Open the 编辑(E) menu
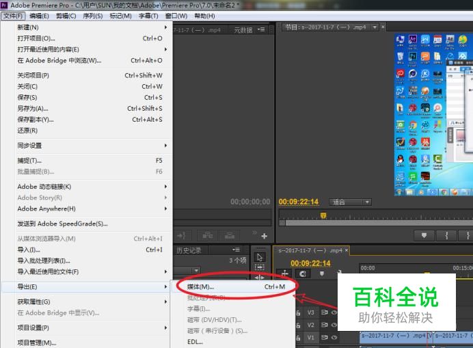 (x=39, y=16)
